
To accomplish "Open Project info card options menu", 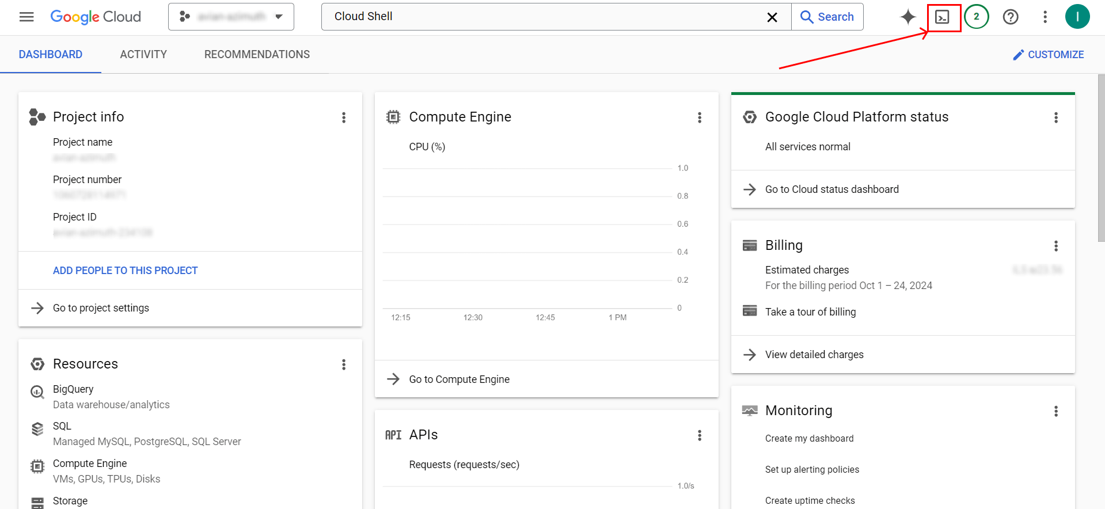I will pyautogui.click(x=344, y=117).
